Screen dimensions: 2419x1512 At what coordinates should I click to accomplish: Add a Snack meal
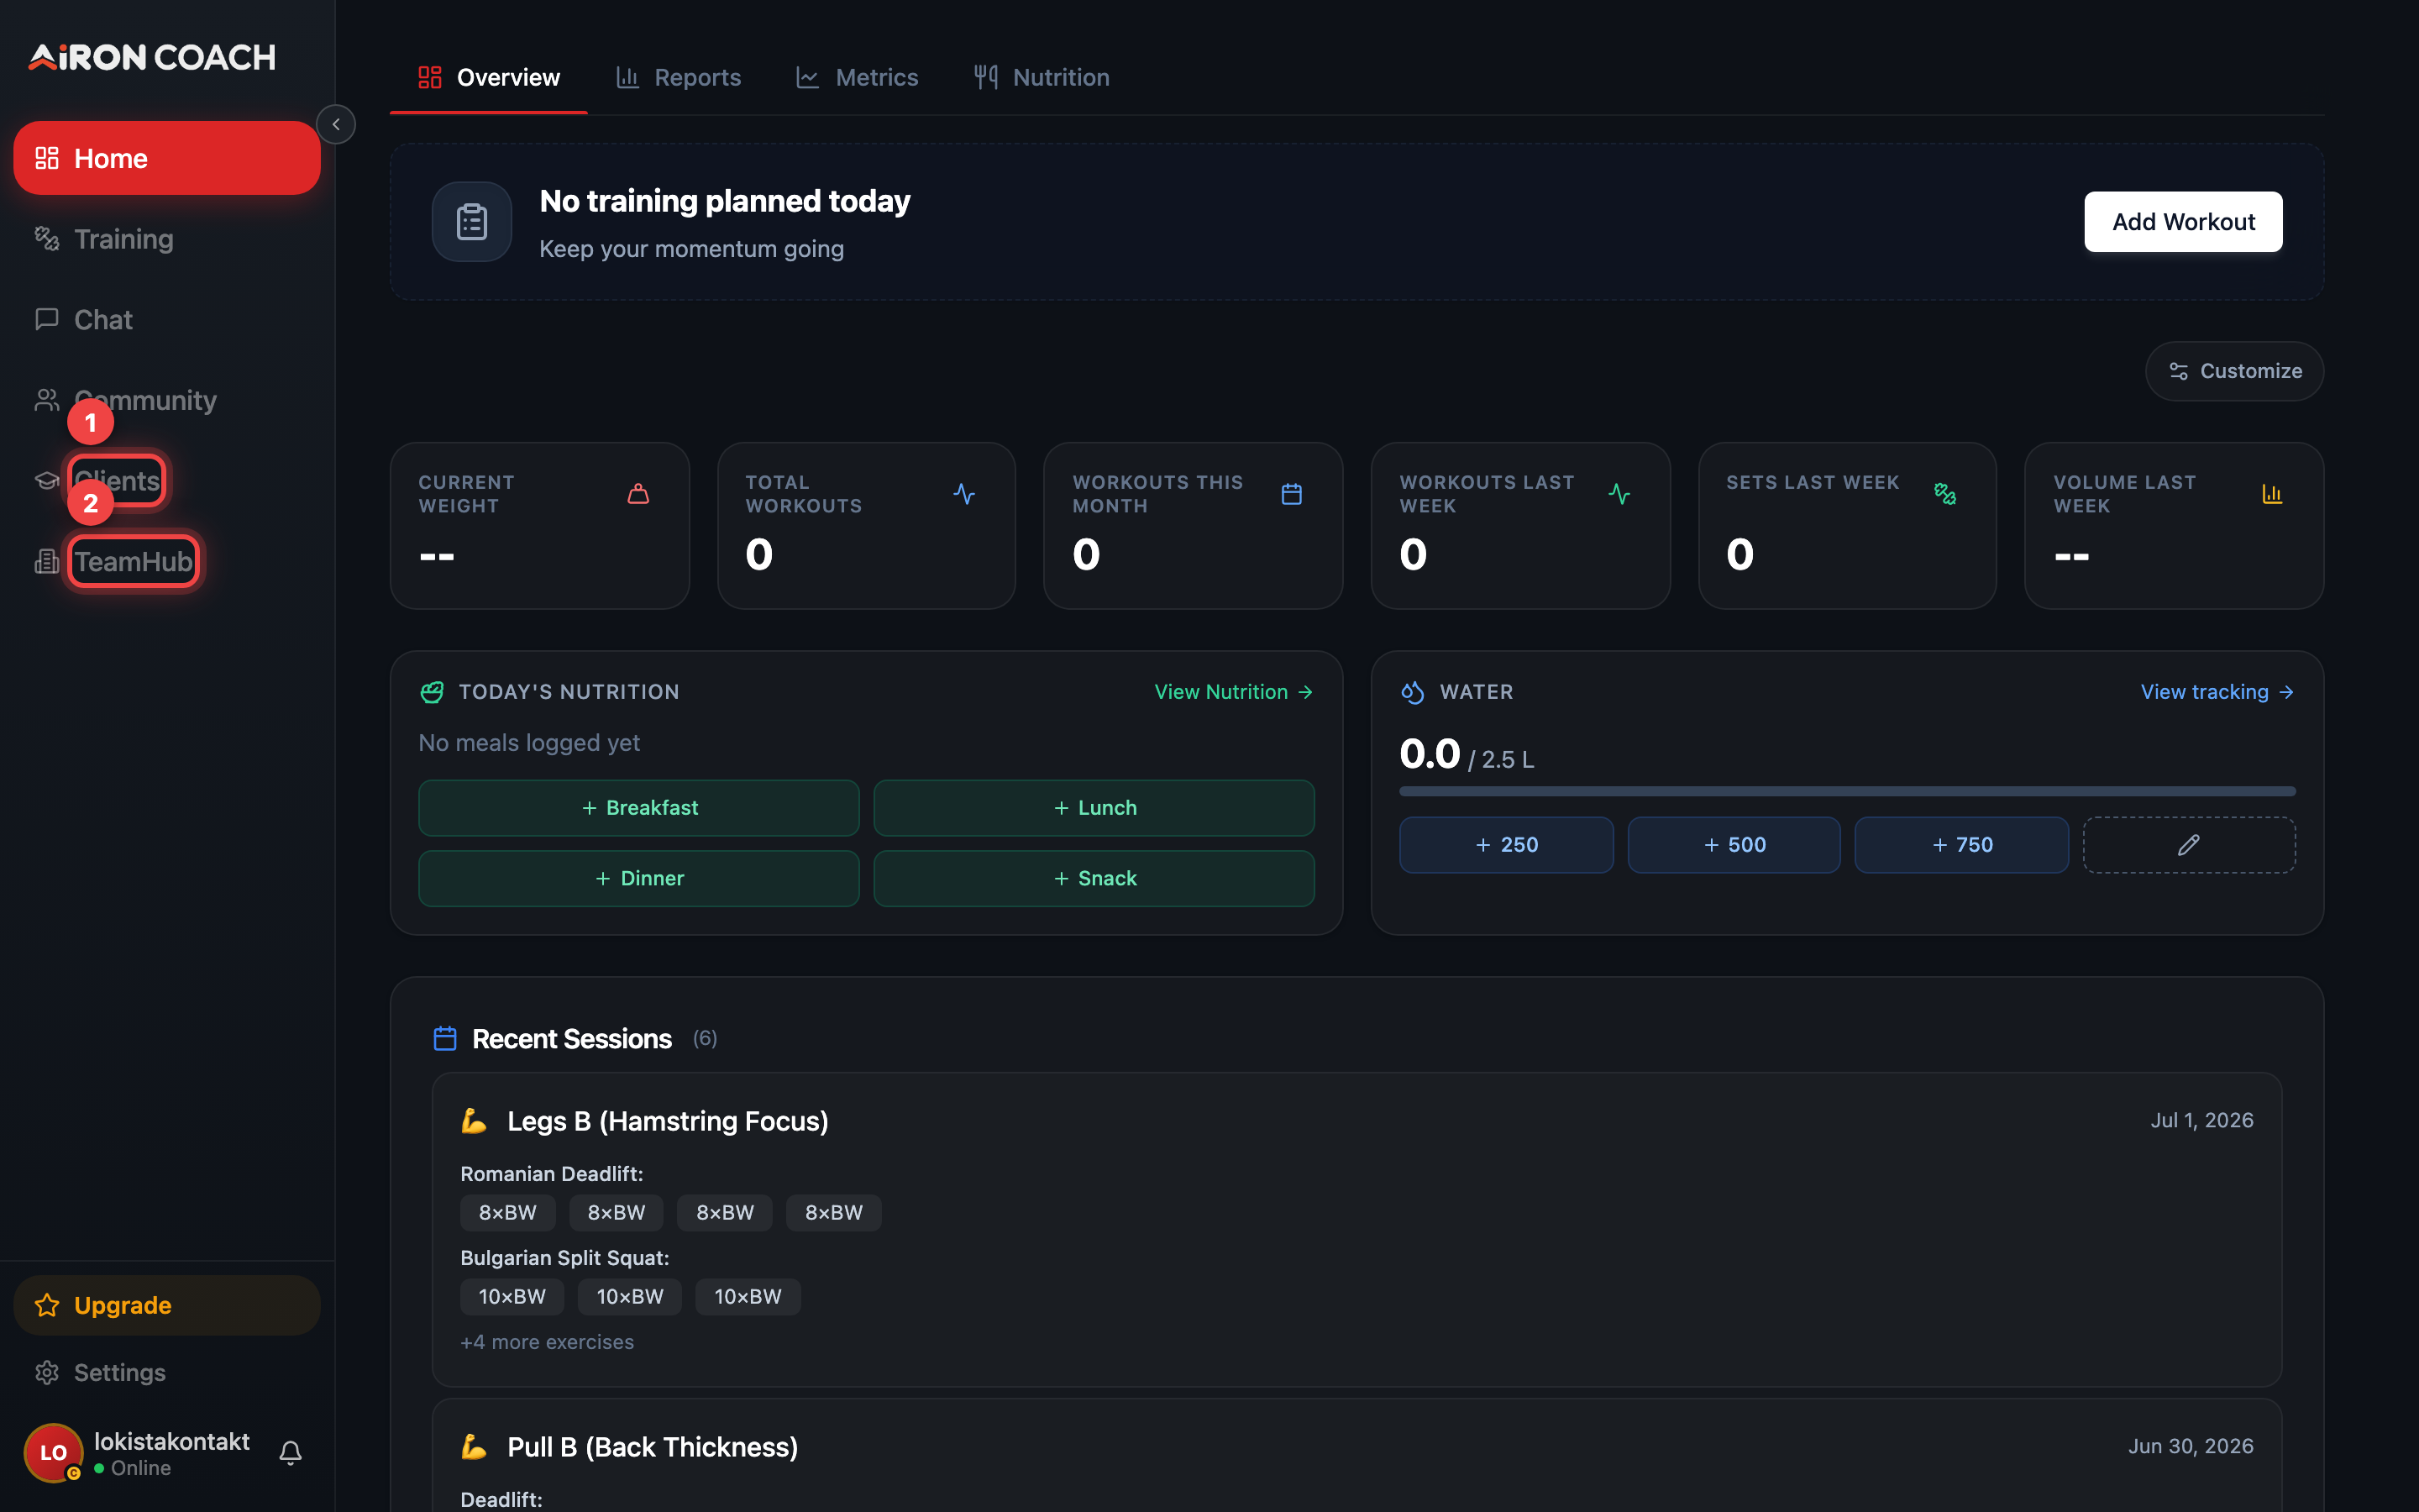coord(1094,878)
